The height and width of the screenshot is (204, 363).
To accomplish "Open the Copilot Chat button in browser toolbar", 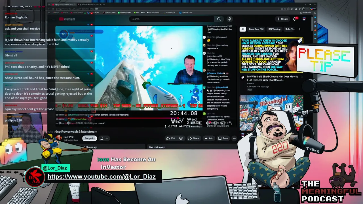I will pos(313,9).
